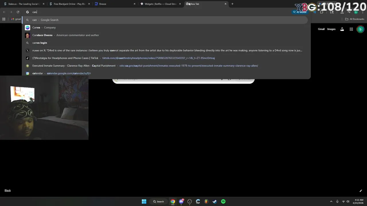
Task: Click the customize Chrome pencil icon
Action: pyautogui.click(x=361, y=191)
